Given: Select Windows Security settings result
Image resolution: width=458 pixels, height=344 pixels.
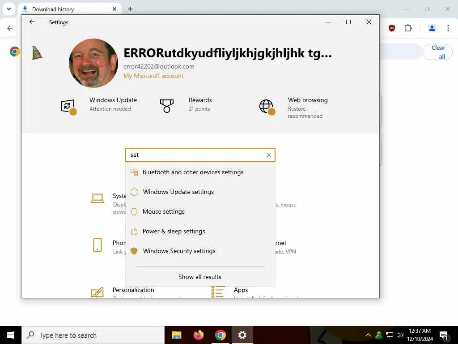Looking at the screenshot, I should point(200,251).
